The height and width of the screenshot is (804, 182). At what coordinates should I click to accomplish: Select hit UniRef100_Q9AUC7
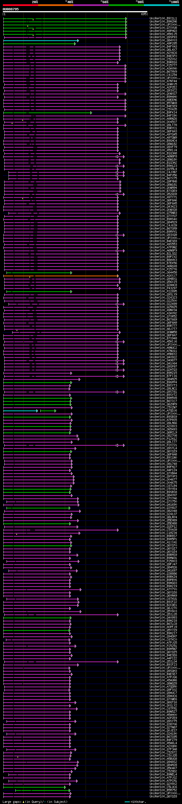pos(163,693)
